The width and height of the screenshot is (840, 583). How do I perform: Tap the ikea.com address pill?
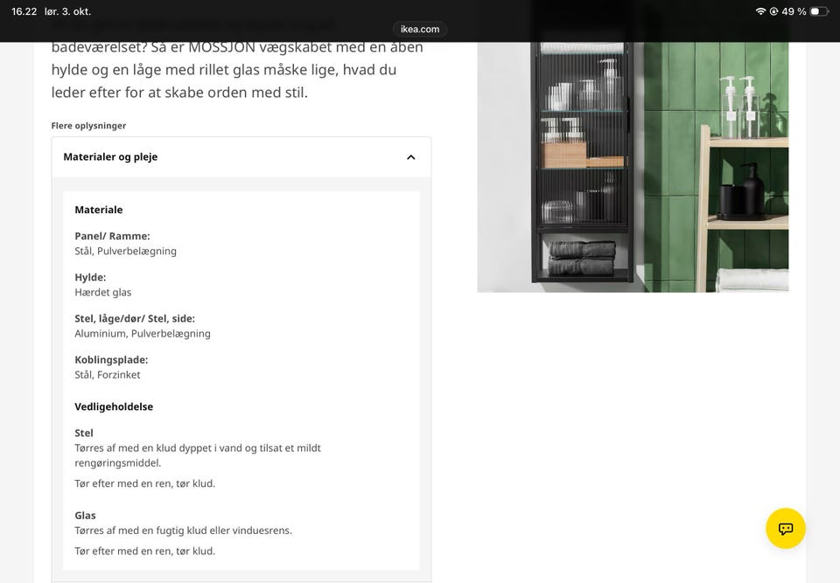tap(420, 29)
